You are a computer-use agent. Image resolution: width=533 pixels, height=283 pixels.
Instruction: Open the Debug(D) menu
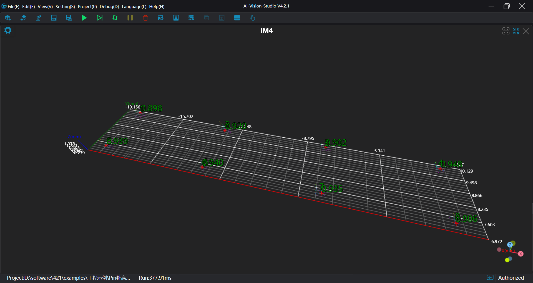(x=109, y=6)
